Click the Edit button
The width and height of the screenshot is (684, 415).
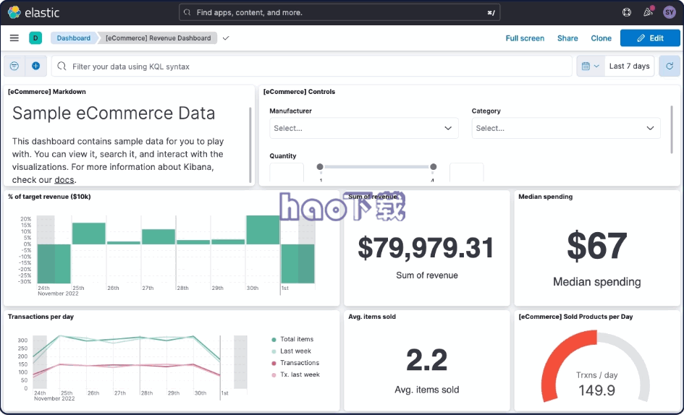tap(649, 38)
